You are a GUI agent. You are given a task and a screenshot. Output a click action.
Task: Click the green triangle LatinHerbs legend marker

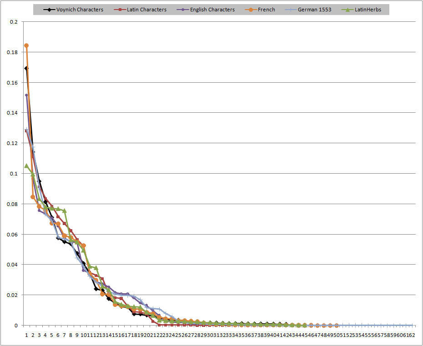(348, 10)
